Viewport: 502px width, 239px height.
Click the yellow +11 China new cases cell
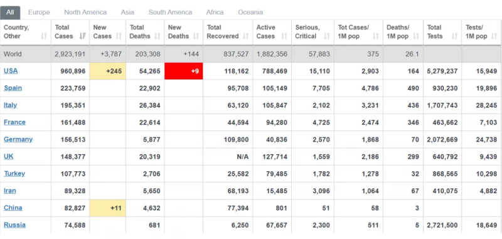(107, 208)
